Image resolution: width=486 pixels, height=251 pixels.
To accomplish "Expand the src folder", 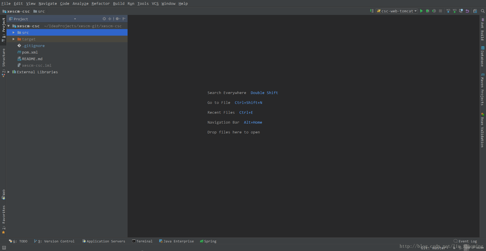I will [14, 33].
